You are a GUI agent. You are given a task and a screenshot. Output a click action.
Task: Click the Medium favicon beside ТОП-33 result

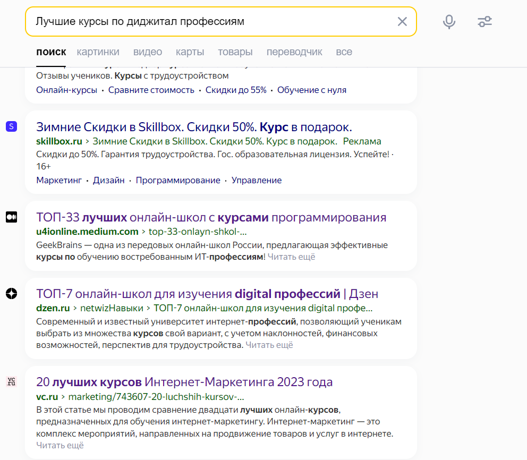11,217
